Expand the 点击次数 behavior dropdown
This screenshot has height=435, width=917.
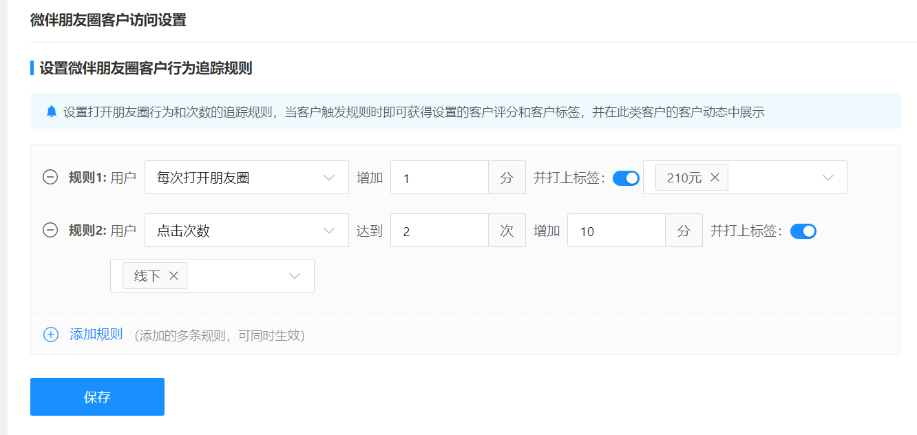click(246, 231)
